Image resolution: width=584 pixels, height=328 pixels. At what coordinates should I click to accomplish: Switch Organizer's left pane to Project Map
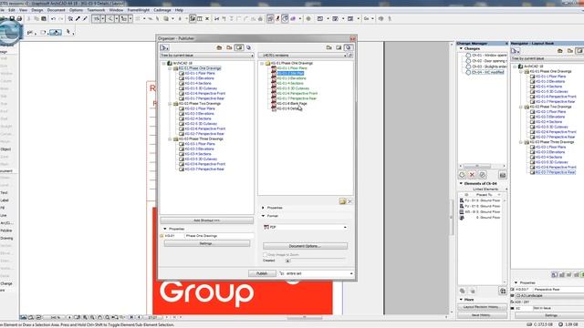pos(219,47)
